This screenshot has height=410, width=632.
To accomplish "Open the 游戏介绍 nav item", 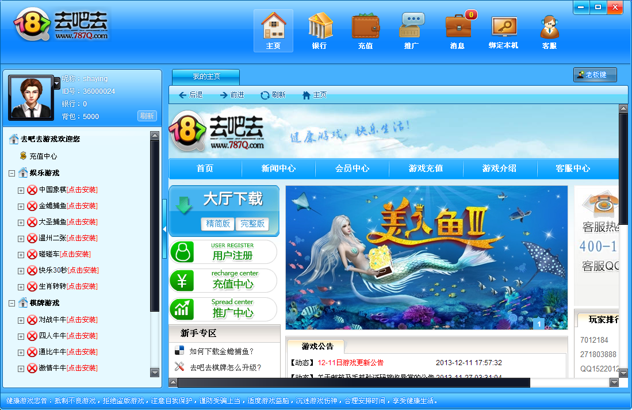I will (500, 168).
